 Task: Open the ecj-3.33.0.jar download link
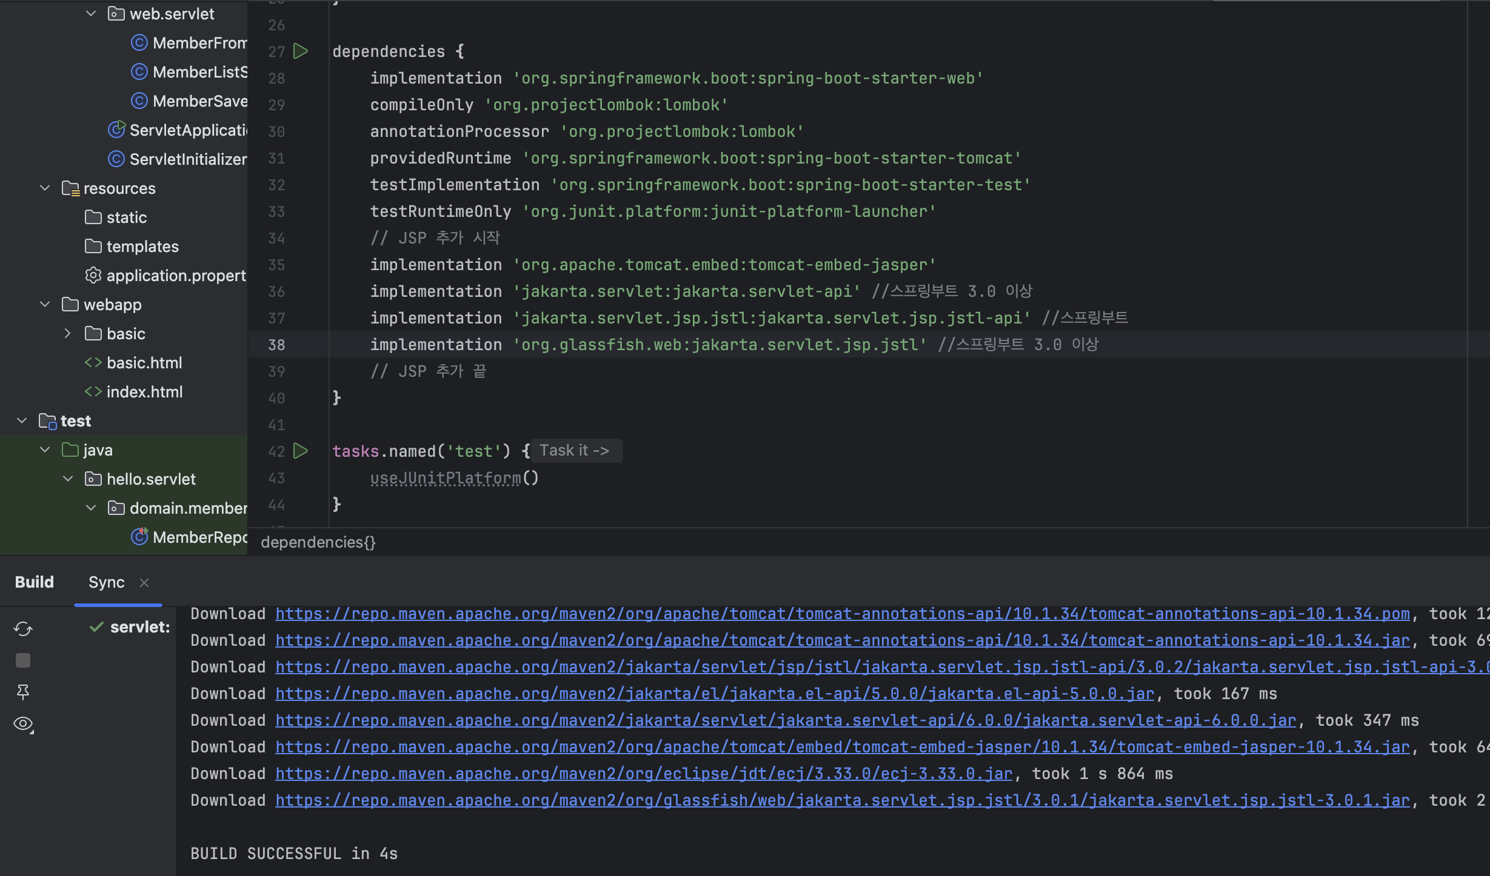[x=644, y=774]
